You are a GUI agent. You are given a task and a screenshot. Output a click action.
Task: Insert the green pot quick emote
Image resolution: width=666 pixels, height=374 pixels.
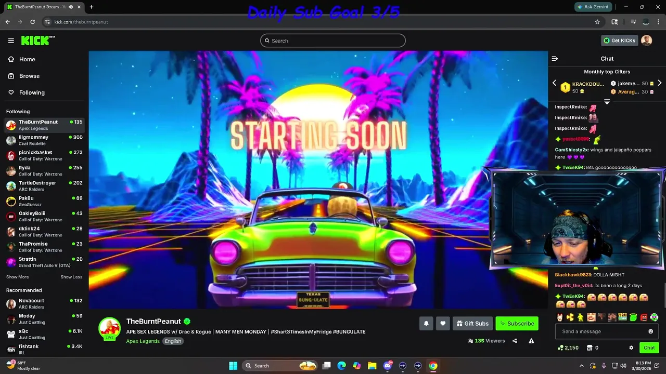[x=633, y=317]
